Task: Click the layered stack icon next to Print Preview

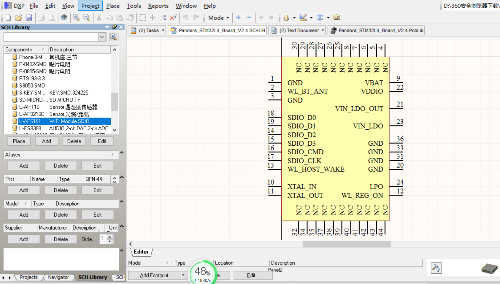Action: tap(64, 18)
